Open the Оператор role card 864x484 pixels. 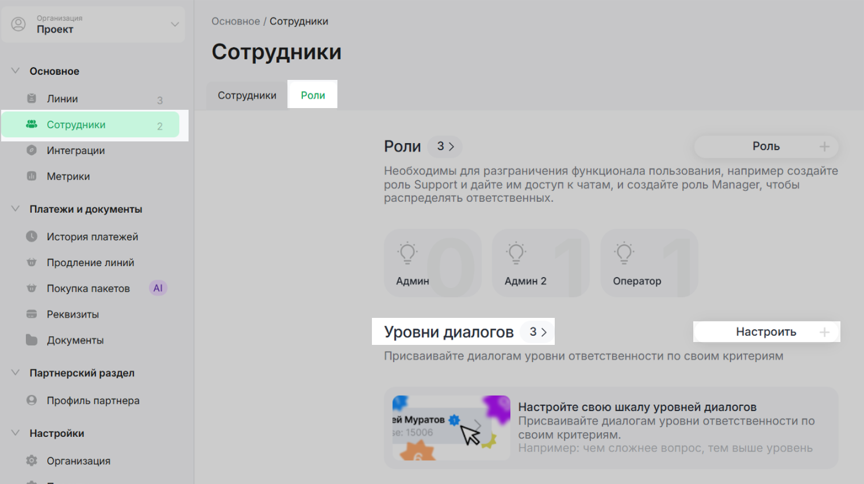[648, 263]
